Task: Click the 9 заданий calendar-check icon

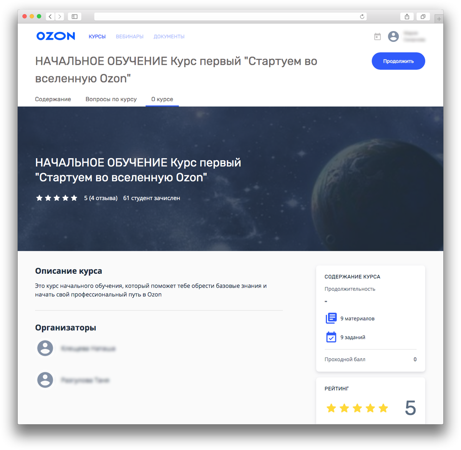Action: tap(331, 337)
